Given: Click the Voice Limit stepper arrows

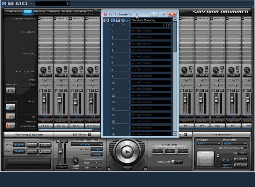Looking at the screenshot, I should tap(173, 162).
